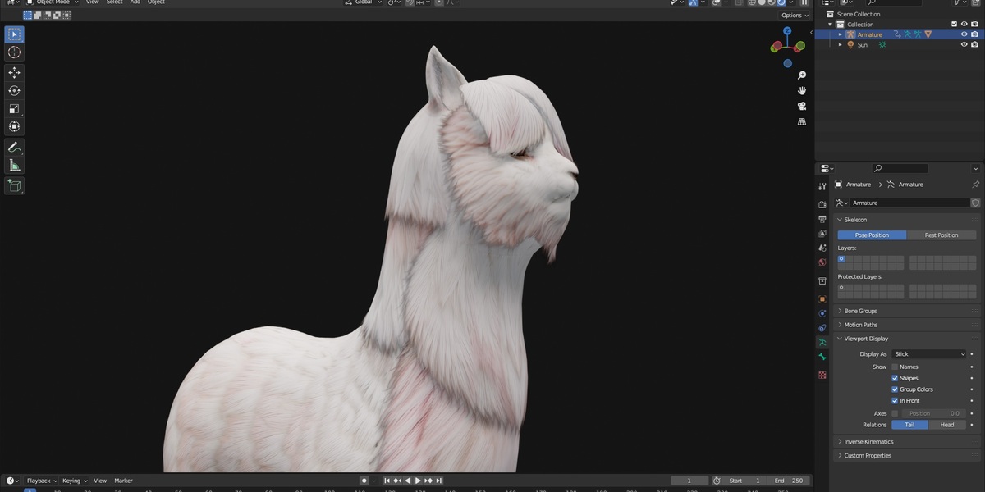Uncheck the Shapes checkbox

[x=895, y=378]
